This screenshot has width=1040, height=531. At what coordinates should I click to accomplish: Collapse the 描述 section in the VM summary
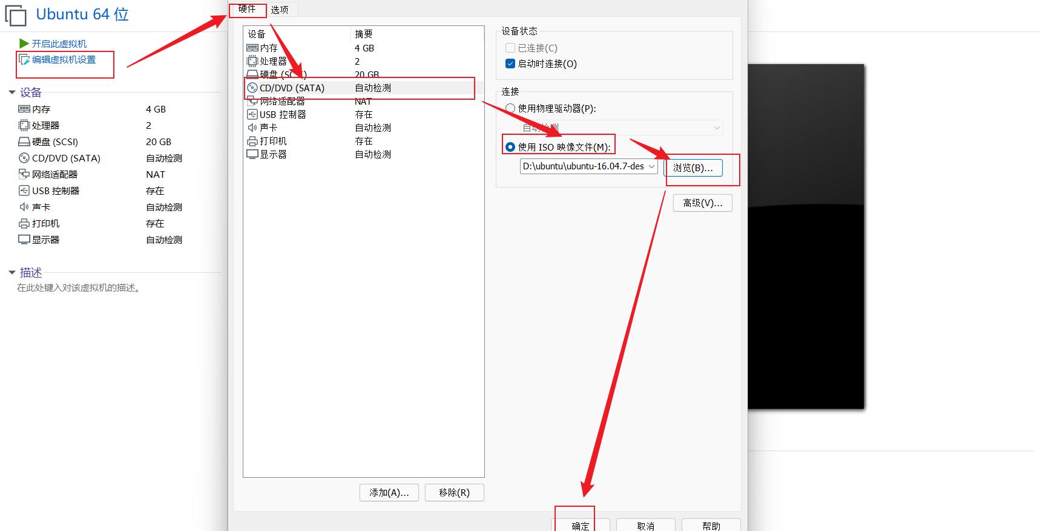[x=12, y=273]
